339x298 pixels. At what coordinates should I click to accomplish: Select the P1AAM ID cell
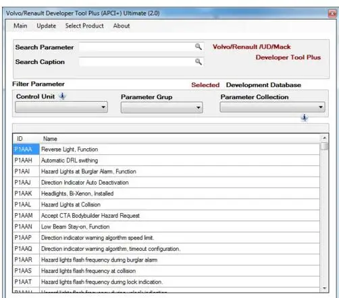26,216
